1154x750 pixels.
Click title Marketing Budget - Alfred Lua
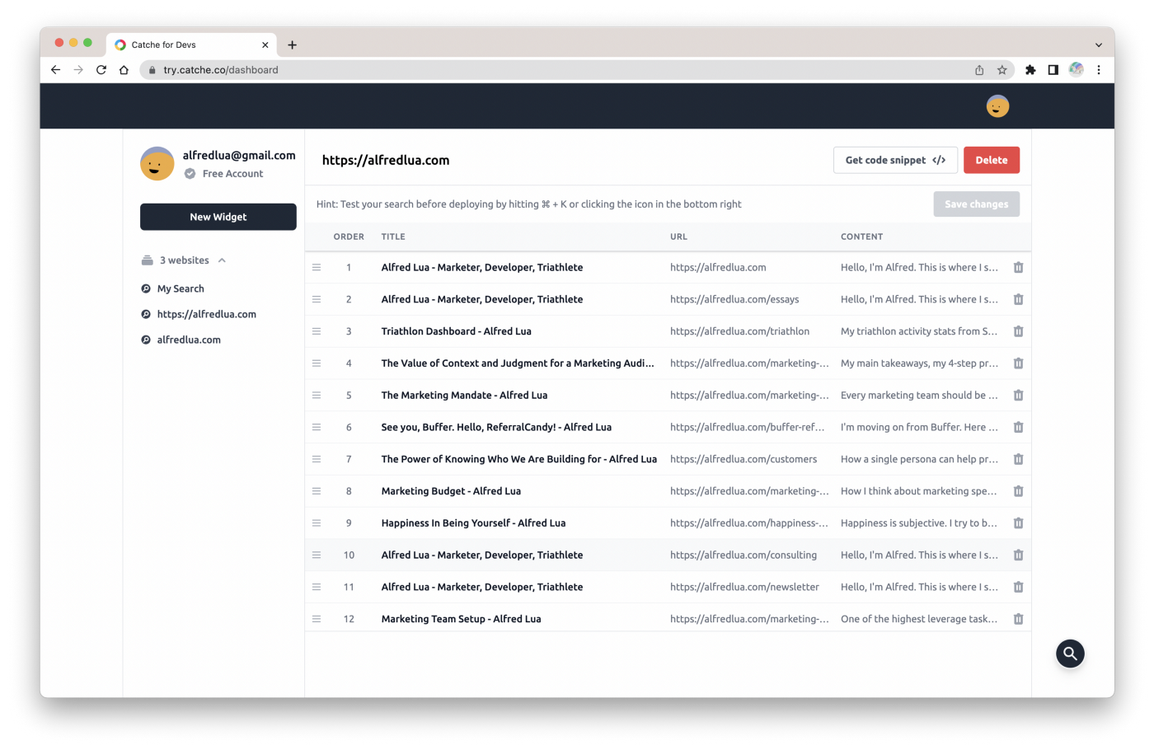[x=451, y=491]
